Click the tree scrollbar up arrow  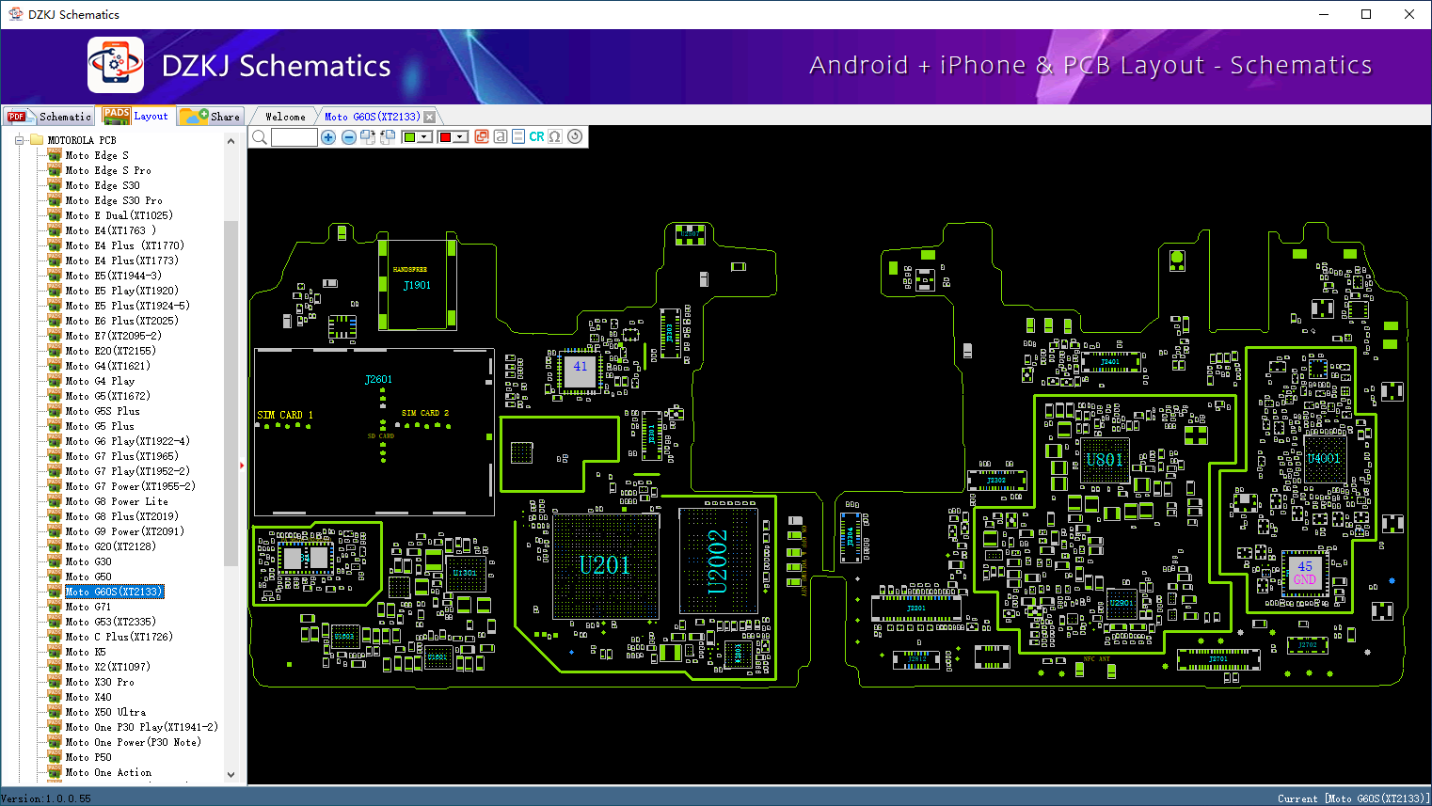click(231, 141)
